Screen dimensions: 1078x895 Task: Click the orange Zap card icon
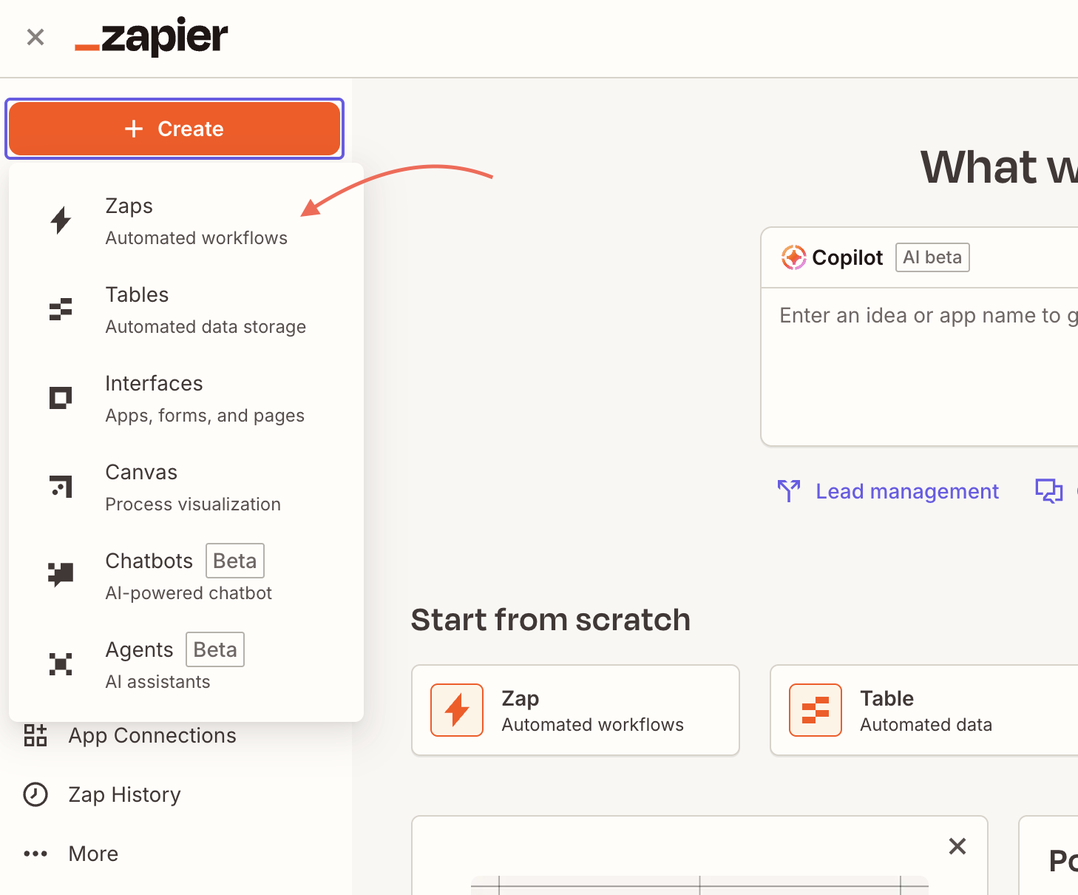pyautogui.click(x=457, y=710)
